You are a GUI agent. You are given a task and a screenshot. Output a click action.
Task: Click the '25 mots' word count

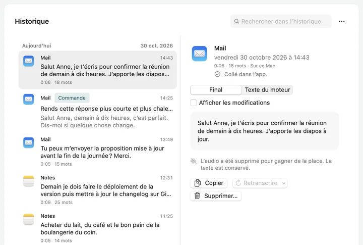[64, 202]
